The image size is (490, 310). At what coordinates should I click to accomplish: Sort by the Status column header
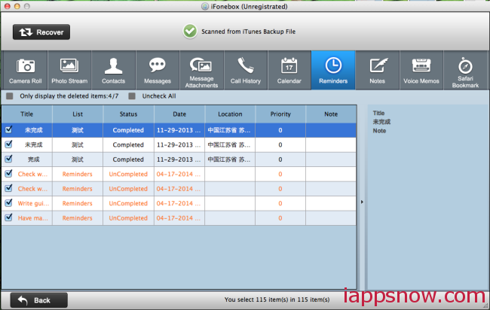tap(128, 114)
